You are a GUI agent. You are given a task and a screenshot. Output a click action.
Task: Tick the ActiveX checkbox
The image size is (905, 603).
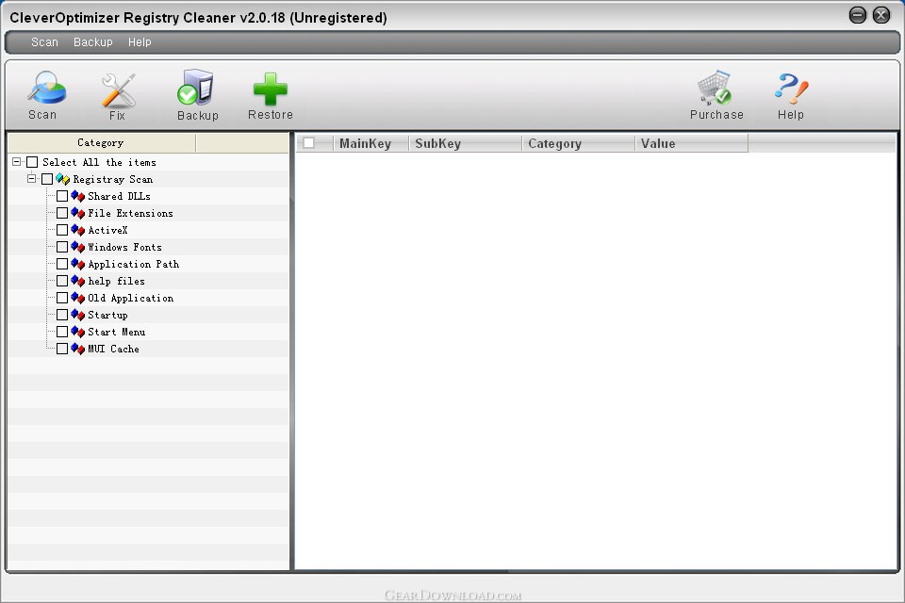(x=62, y=230)
